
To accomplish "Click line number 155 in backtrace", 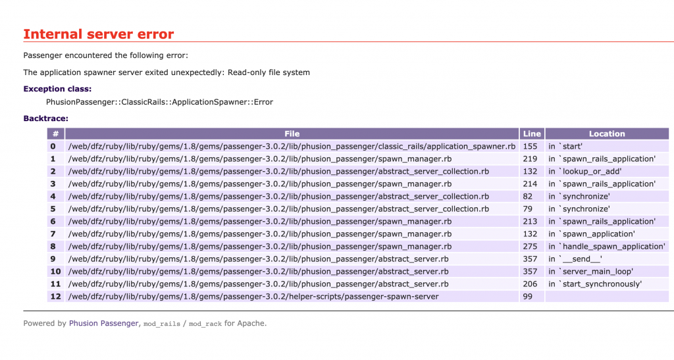I will click(531, 146).
